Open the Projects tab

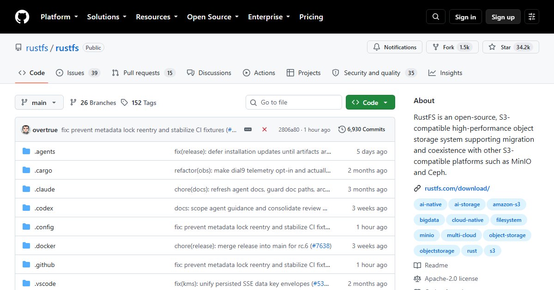coord(303,73)
